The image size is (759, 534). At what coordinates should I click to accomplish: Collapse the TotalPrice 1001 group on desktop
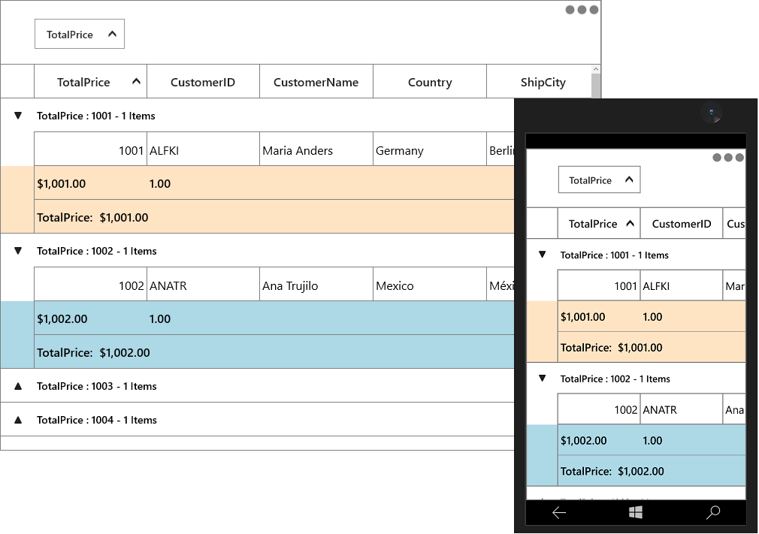click(18, 116)
